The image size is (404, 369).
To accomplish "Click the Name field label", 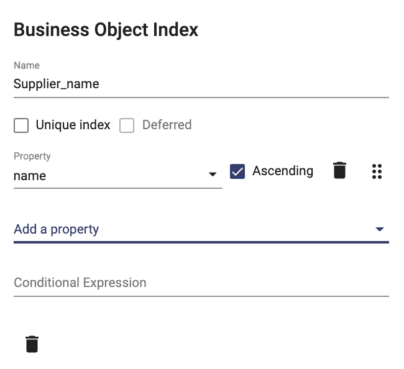I will (27, 65).
